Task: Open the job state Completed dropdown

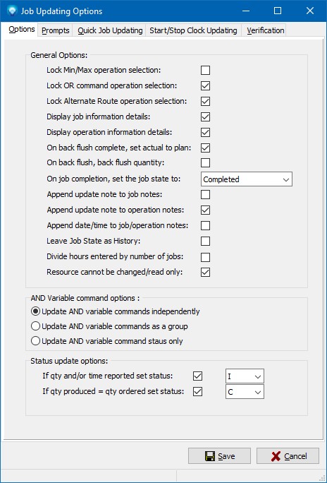Action: [x=247, y=179]
